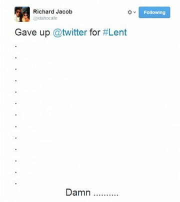This screenshot has height=202, width=180.
Task: Open the Richard Jacob name link
Action: [52, 11]
